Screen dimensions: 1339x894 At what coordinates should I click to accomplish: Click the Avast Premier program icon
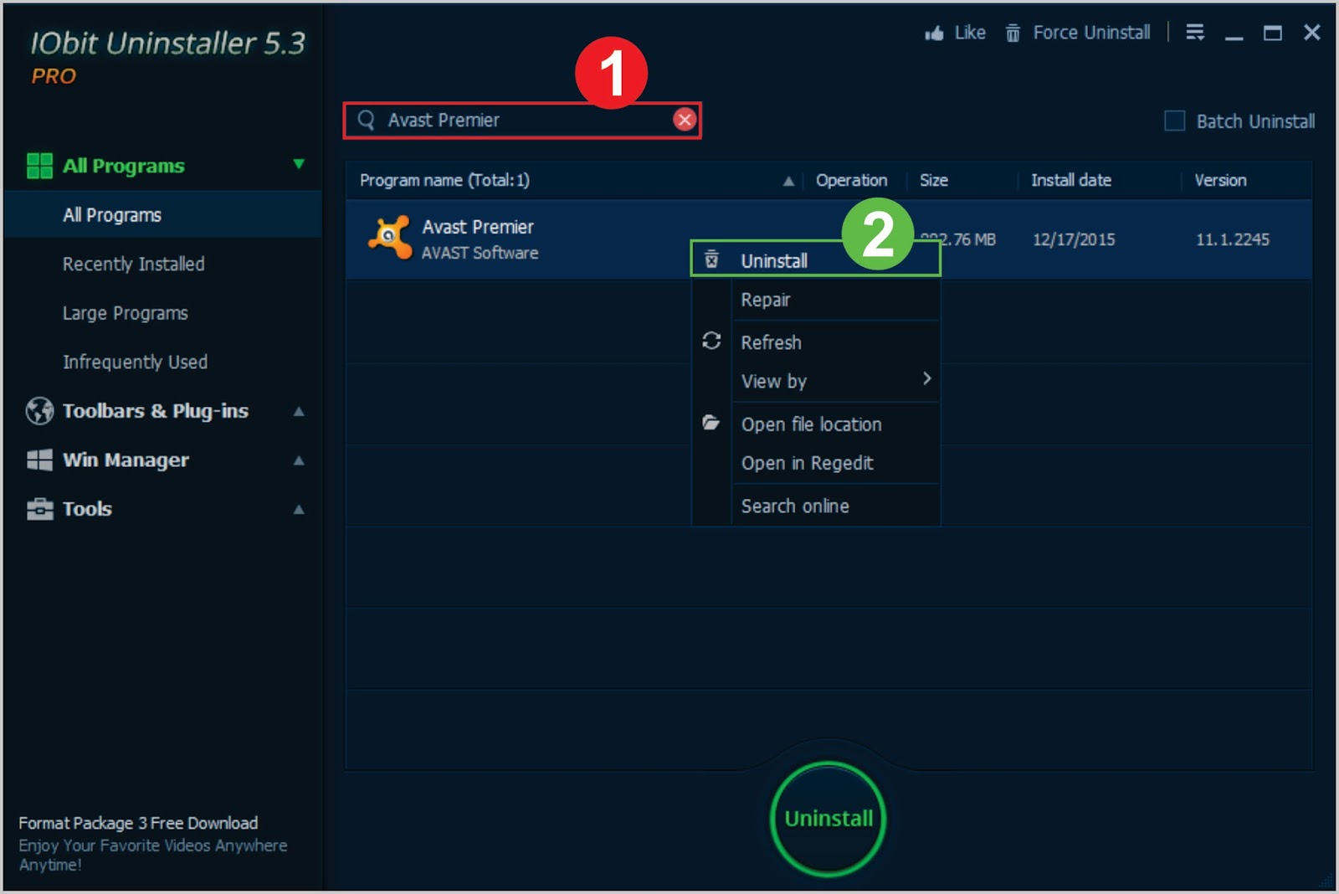(x=390, y=238)
